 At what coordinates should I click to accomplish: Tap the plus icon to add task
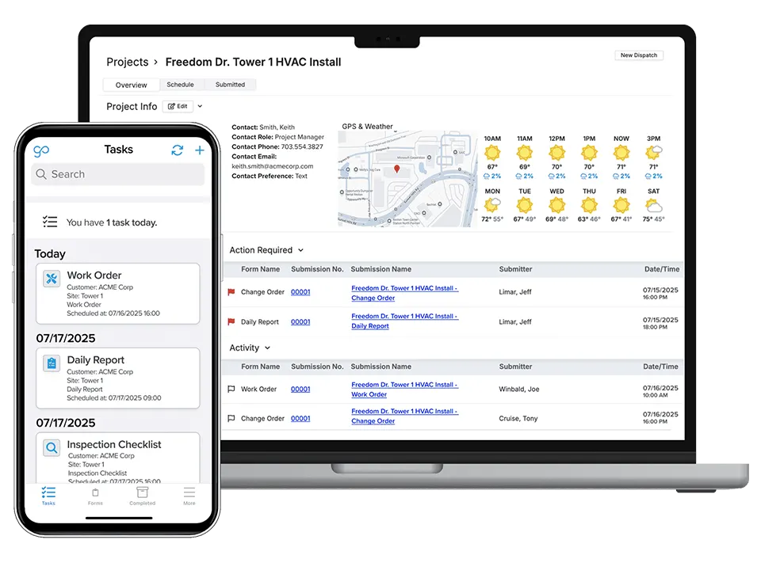click(200, 150)
